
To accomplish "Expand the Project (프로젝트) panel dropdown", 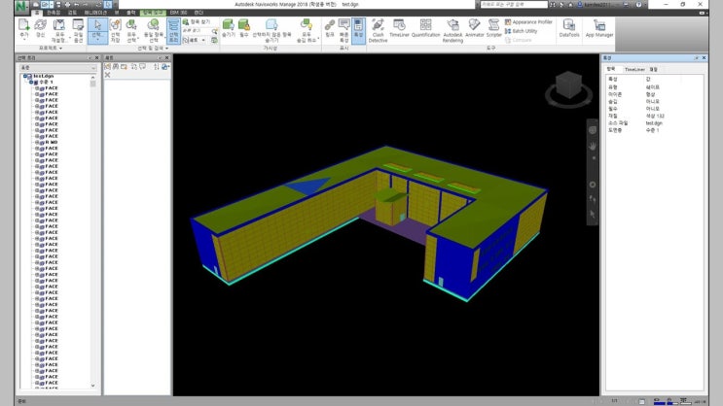I will (x=51, y=48).
